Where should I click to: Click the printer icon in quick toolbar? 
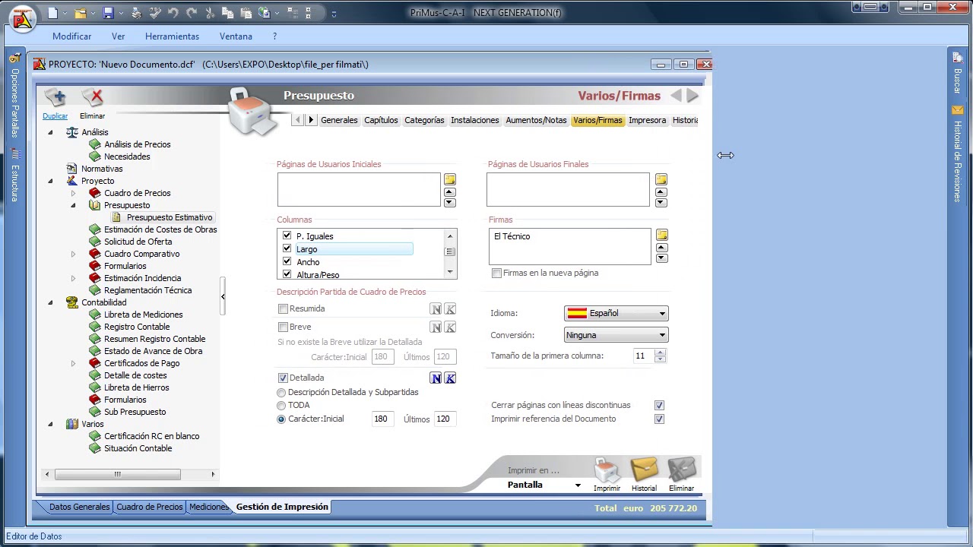point(136,13)
